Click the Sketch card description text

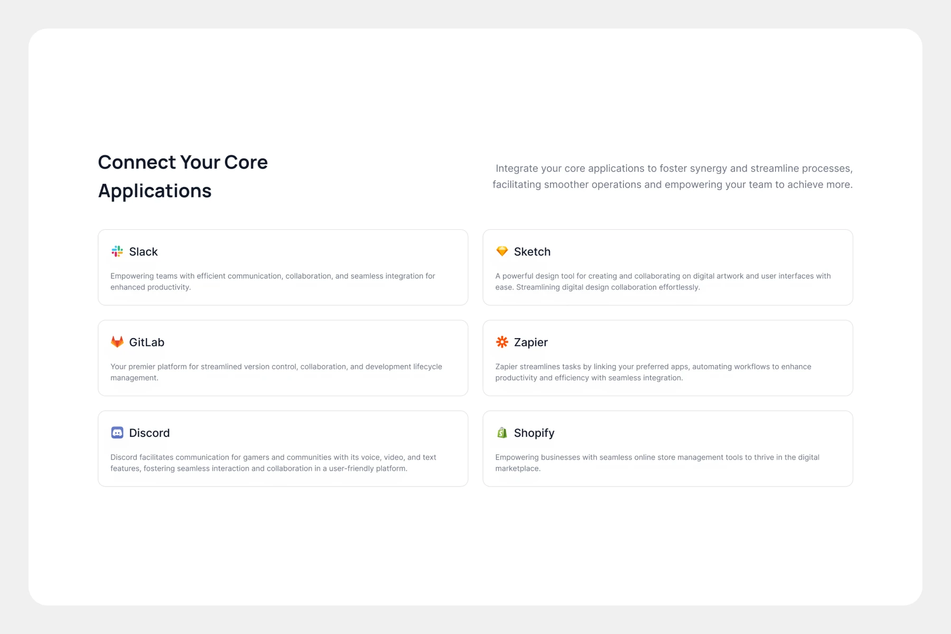point(663,282)
